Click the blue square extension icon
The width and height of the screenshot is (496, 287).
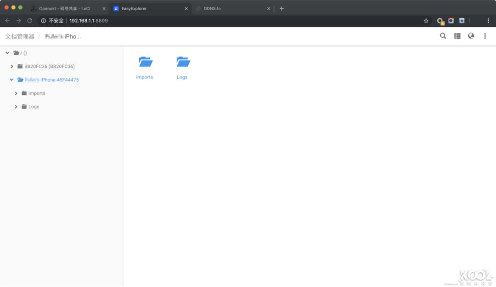pos(462,21)
